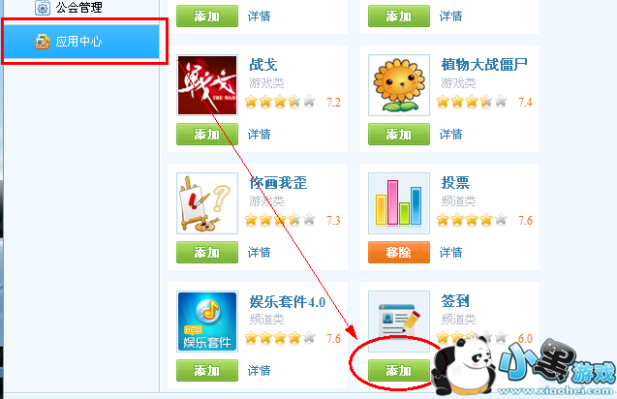The image size is (617, 399).
Task: Add 娱乐套件4.0 with the 添加 button
Action: (x=207, y=370)
